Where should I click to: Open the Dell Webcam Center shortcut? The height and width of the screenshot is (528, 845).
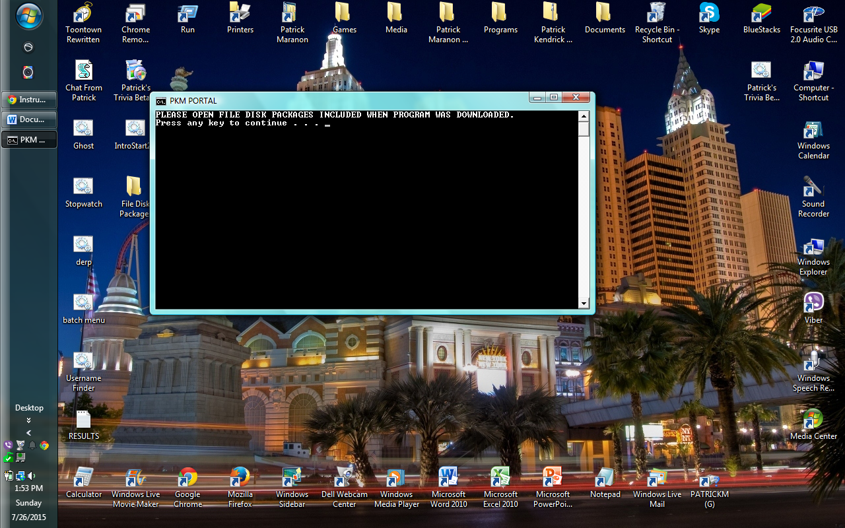click(344, 487)
